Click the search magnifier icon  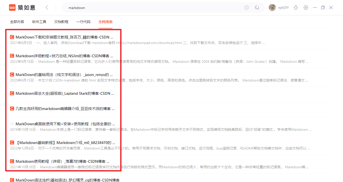(x=257, y=7)
